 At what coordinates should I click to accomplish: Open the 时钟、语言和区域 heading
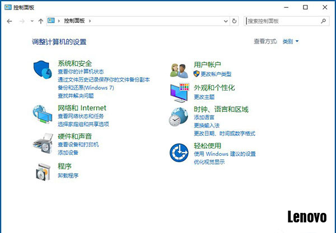pos(221,109)
